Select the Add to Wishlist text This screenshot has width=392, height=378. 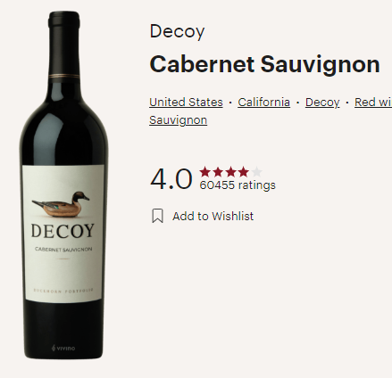point(213,216)
